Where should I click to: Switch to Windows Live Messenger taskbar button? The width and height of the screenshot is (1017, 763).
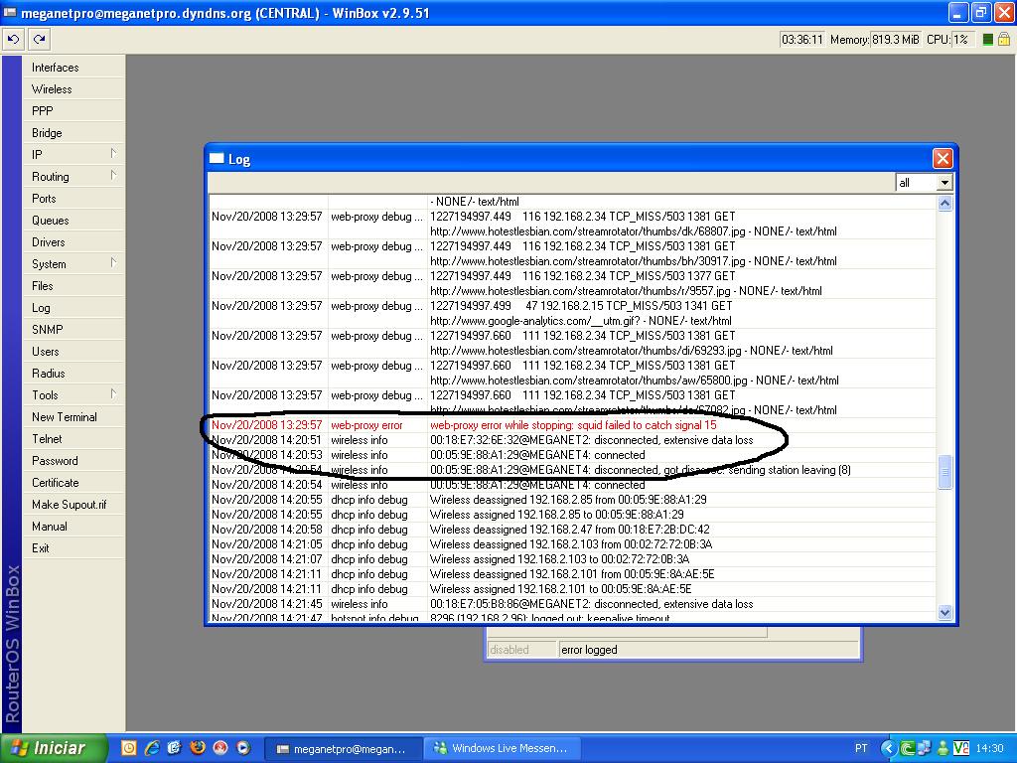pos(502,749)
